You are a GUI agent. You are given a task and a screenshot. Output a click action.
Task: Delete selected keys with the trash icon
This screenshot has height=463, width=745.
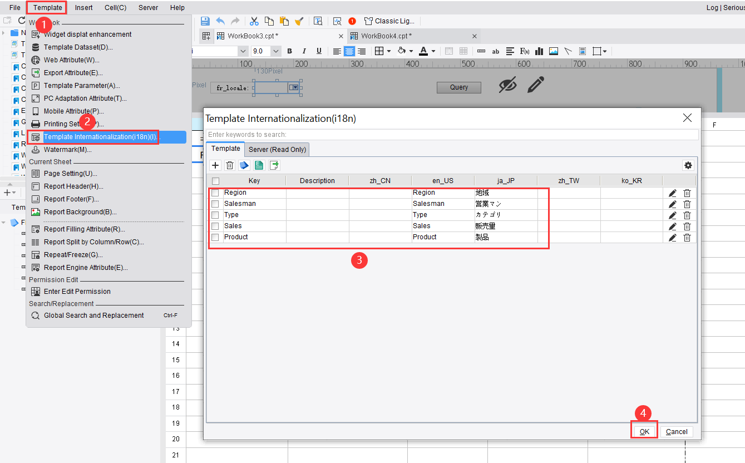pos(230,165)
